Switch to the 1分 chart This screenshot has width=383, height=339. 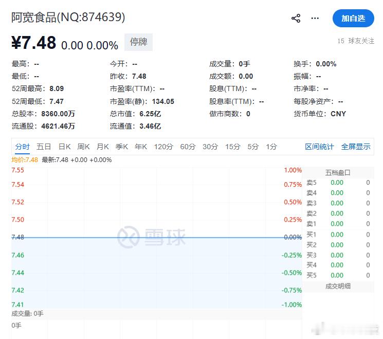coord(271,147)
